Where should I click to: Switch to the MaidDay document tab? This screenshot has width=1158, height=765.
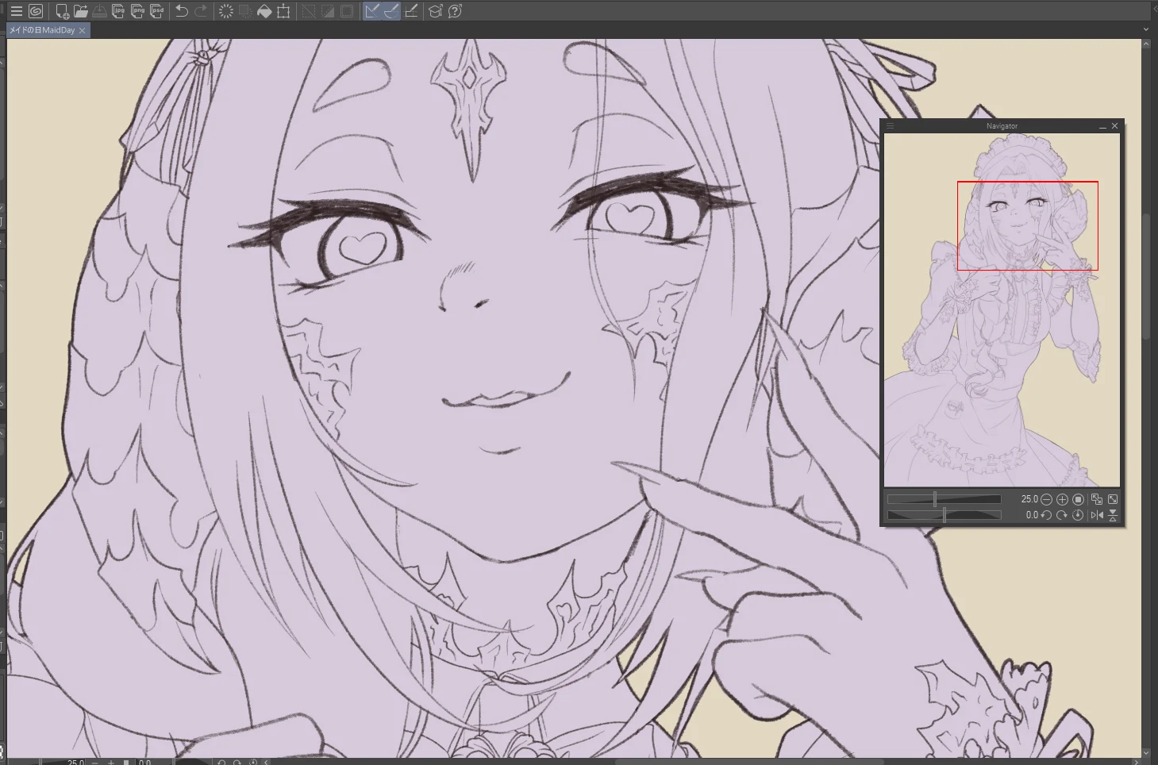pos(43,30)
